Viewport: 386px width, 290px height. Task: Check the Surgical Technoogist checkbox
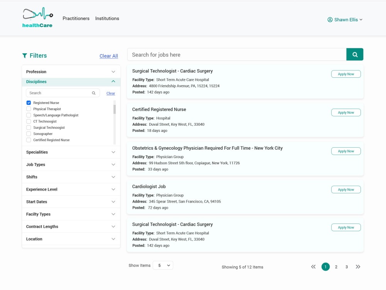pos(29,128)
